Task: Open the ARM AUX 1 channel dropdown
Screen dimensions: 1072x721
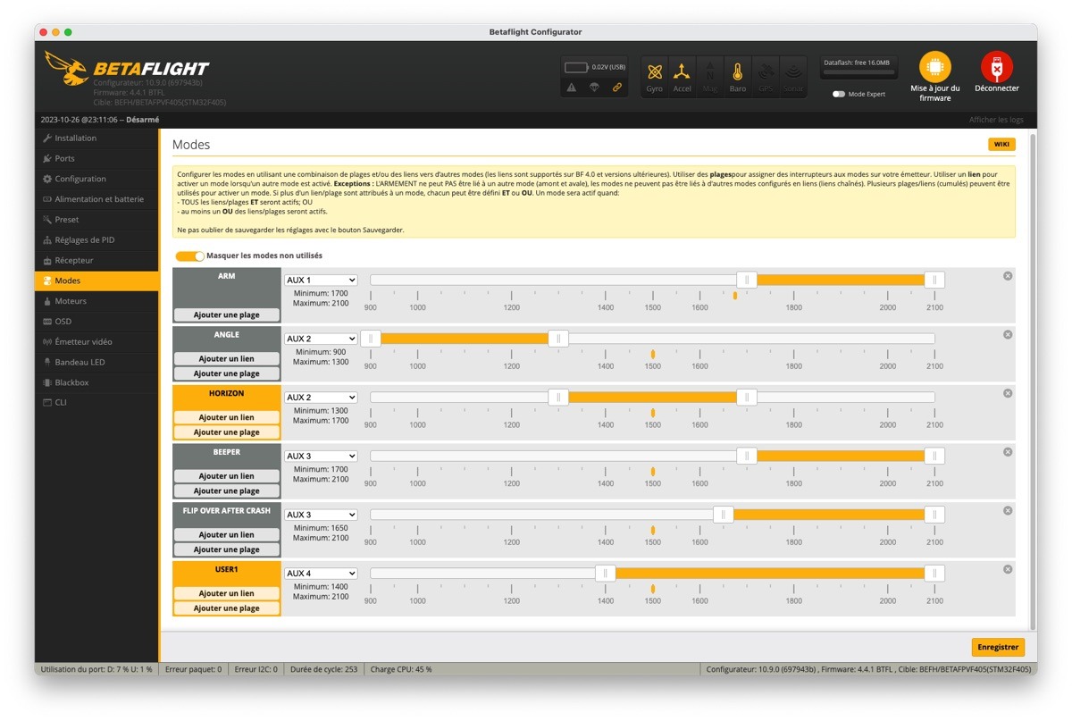Action: coord(321,280)
